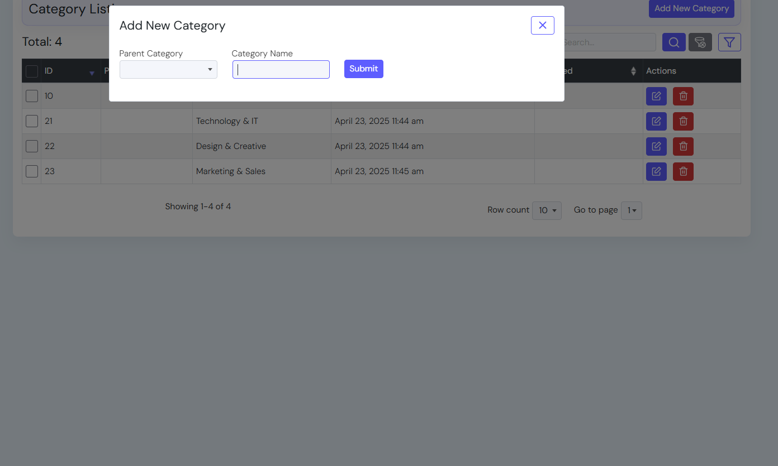Tick the checkbox for row ID 21
Screen dimensions: 778x466
[32, 121]
